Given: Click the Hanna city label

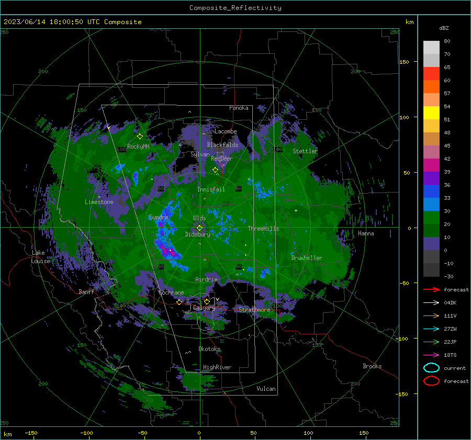Looking at the screenshot, I should pyautogui.click(x=366, y=233).
